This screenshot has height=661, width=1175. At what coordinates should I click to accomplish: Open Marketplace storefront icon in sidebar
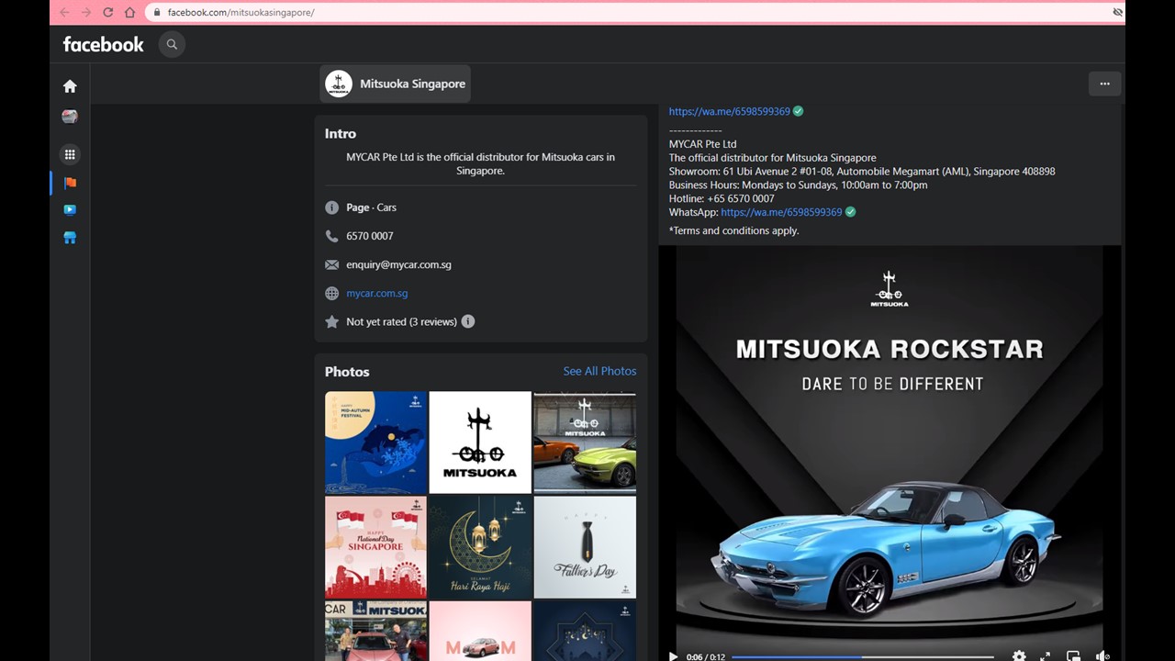point(70,238)
